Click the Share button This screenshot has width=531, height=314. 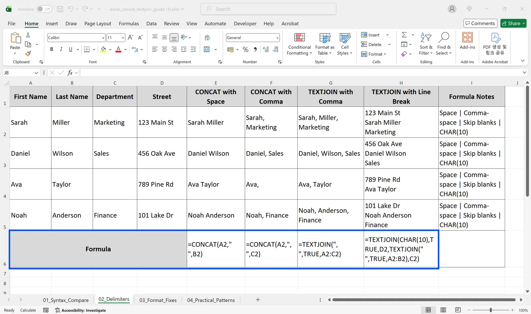click(x=513, y=23)
